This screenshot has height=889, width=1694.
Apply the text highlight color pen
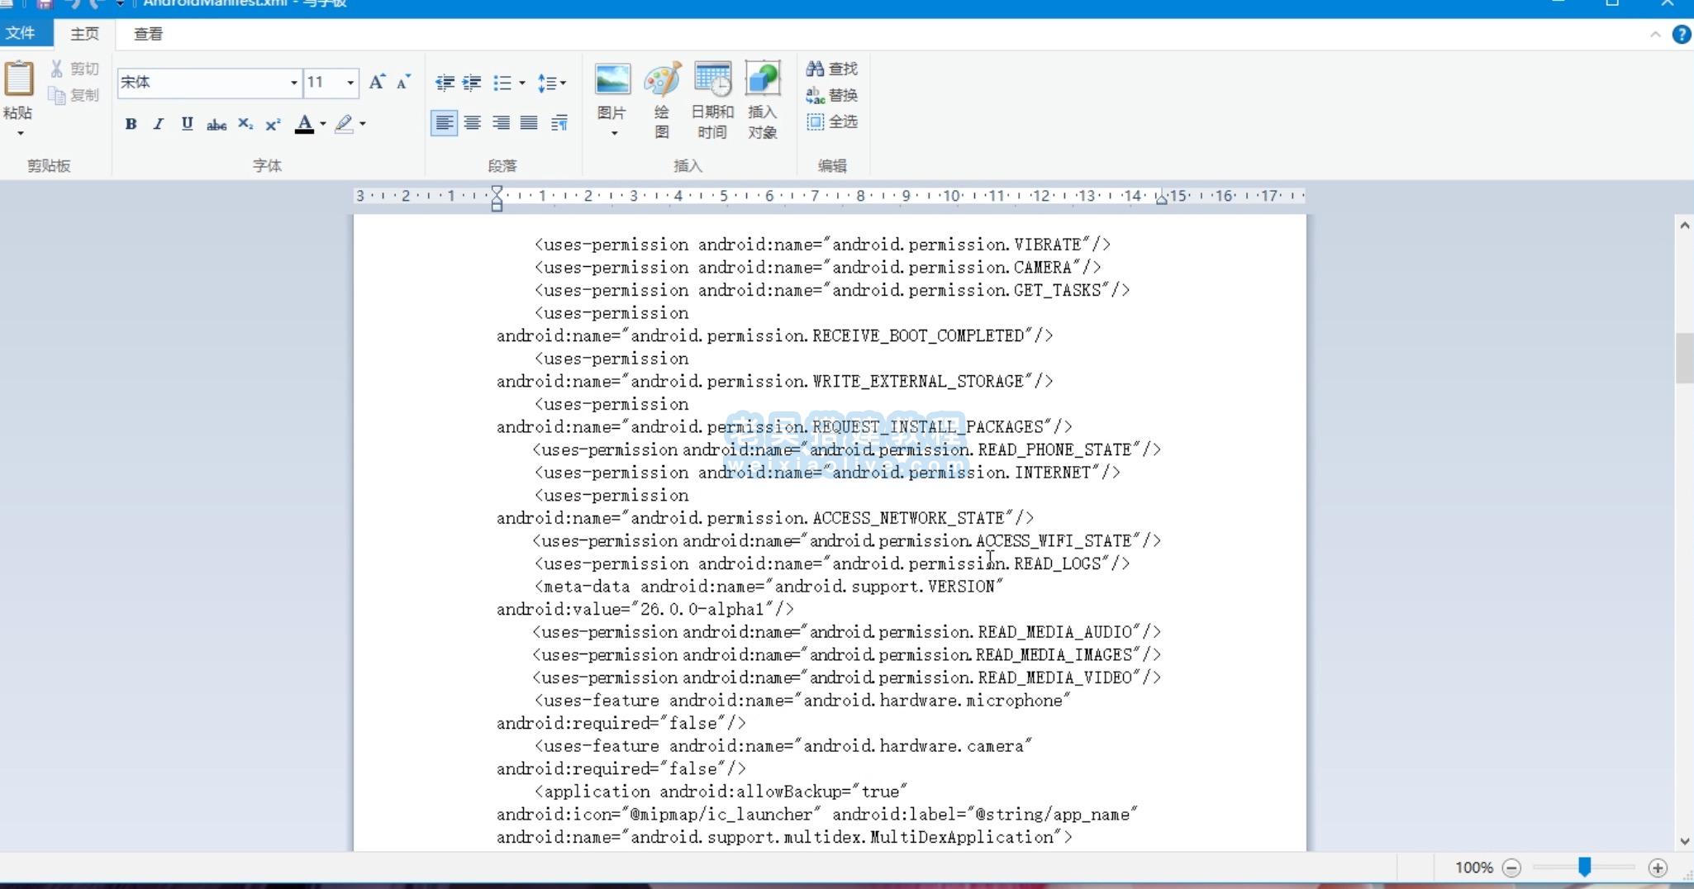344,124
